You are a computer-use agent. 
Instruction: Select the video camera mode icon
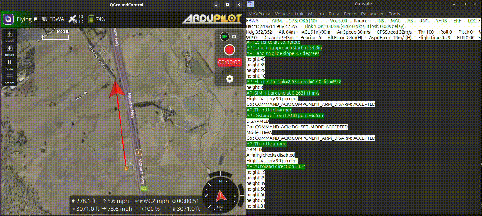(x=224, y=36)
